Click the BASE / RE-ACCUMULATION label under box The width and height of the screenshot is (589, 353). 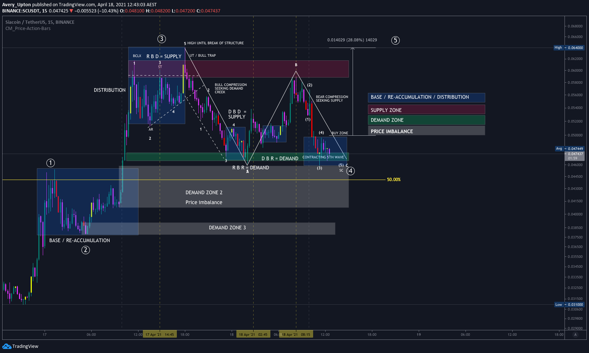[x=80, y=240]
